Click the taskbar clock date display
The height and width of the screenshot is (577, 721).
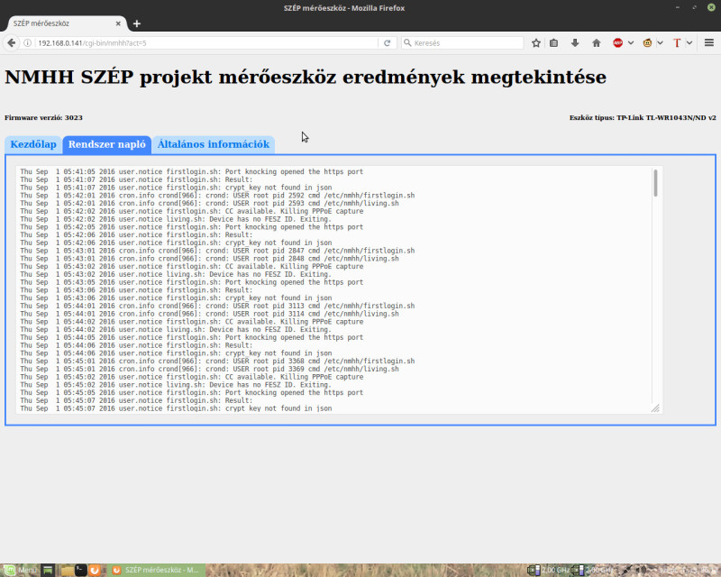point(689,570)
